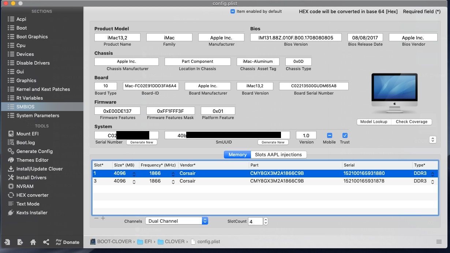450x253 pixels.
Task: Toggle the Trust checkbox
Action: coord(345,135)
